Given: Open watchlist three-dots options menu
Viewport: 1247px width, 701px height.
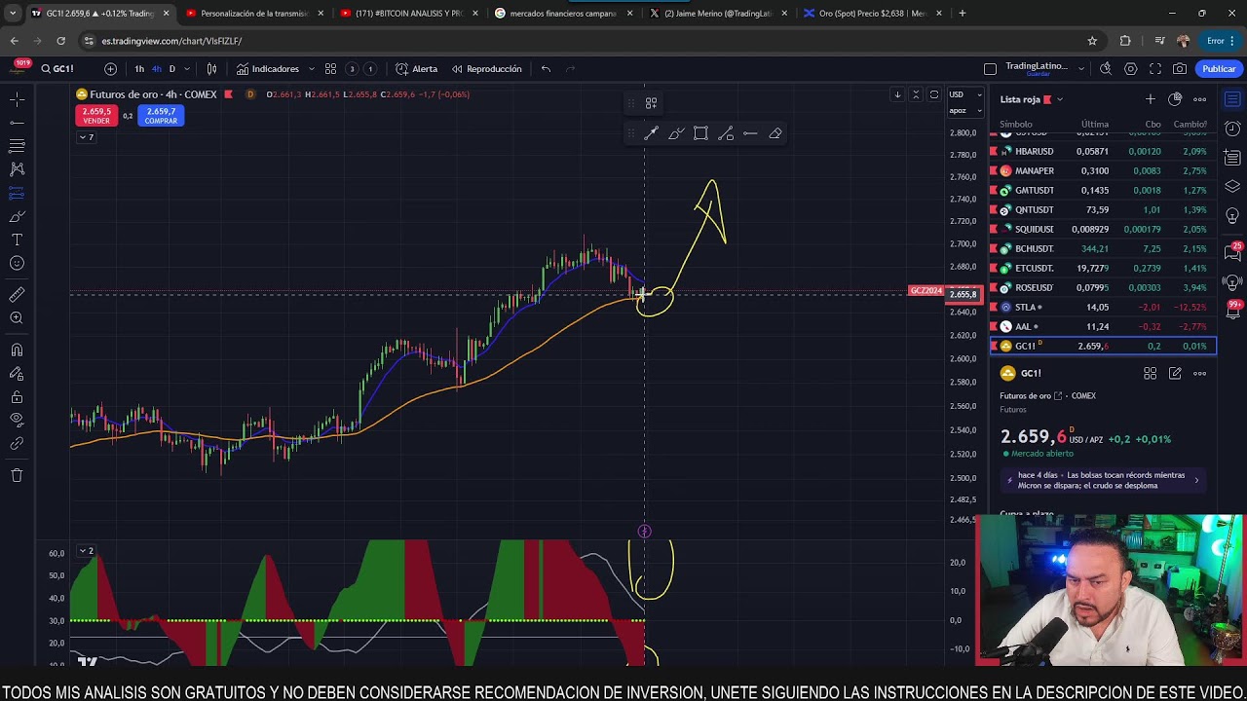Looking at the screenshot, I should (x=1200, y=99).
